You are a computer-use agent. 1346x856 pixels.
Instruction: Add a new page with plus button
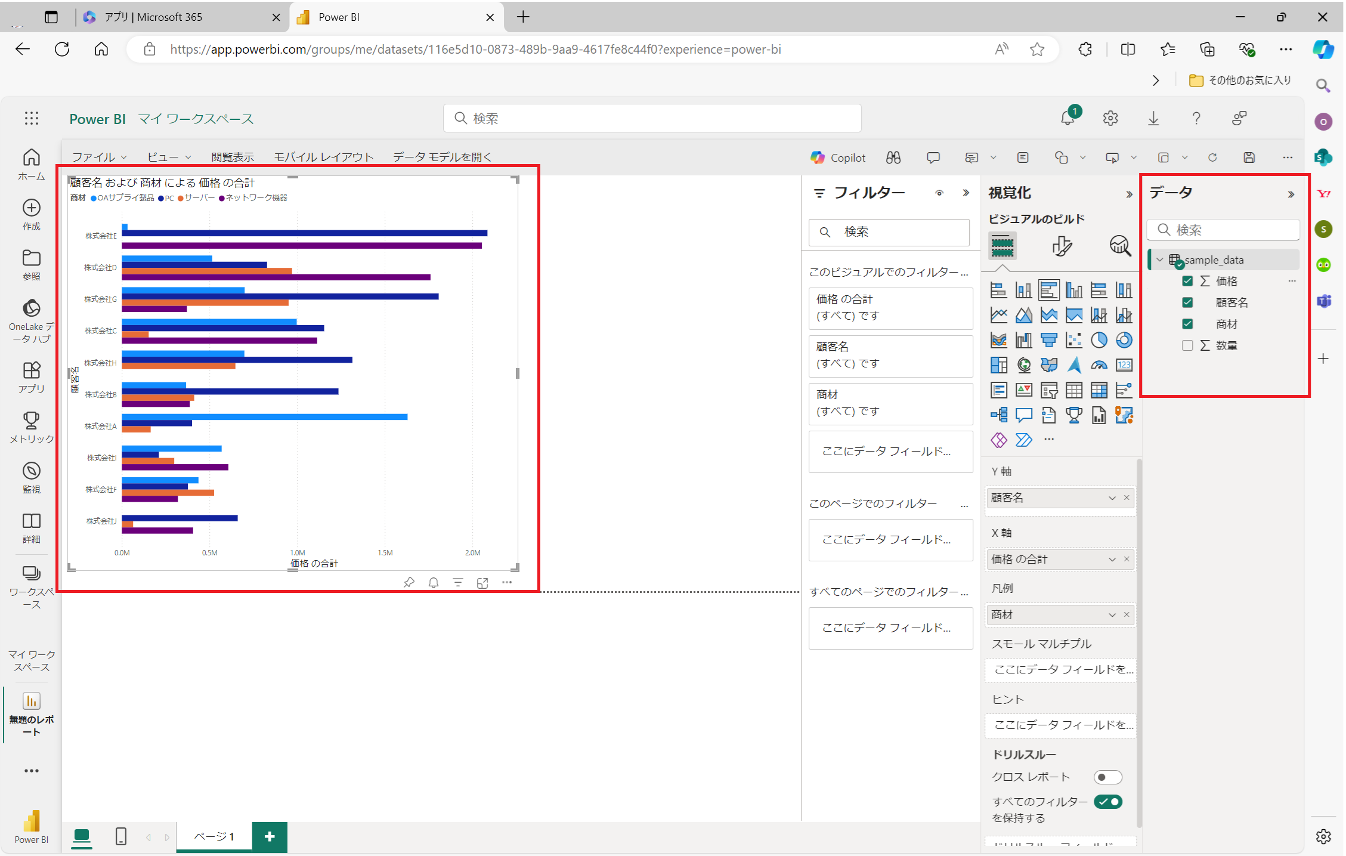point(270,836)
